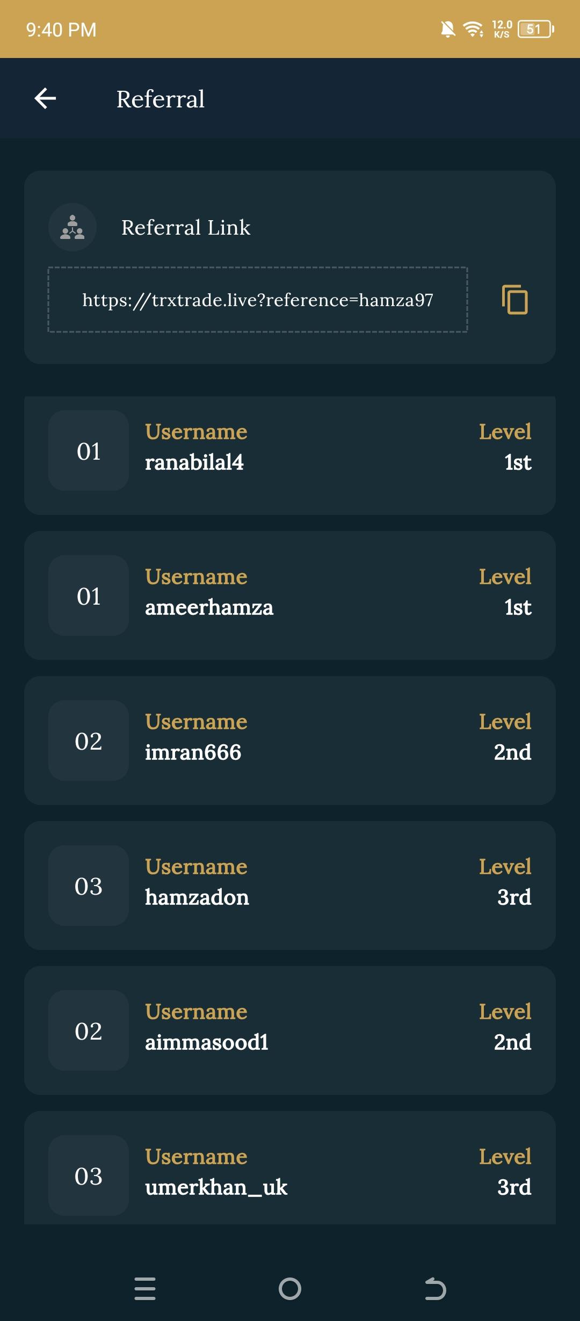Screen dimensions: 580x1321
Task: Tap the muted notification bell icon
Action: coord(448,29)
